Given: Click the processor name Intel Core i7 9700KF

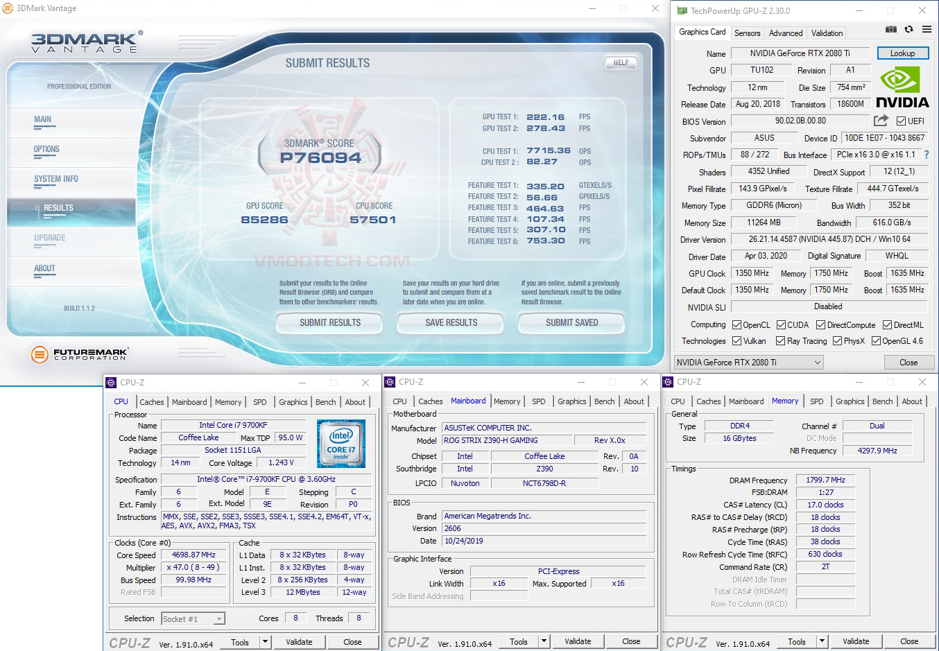Looking at the screenshot, I should coord(233,425).
